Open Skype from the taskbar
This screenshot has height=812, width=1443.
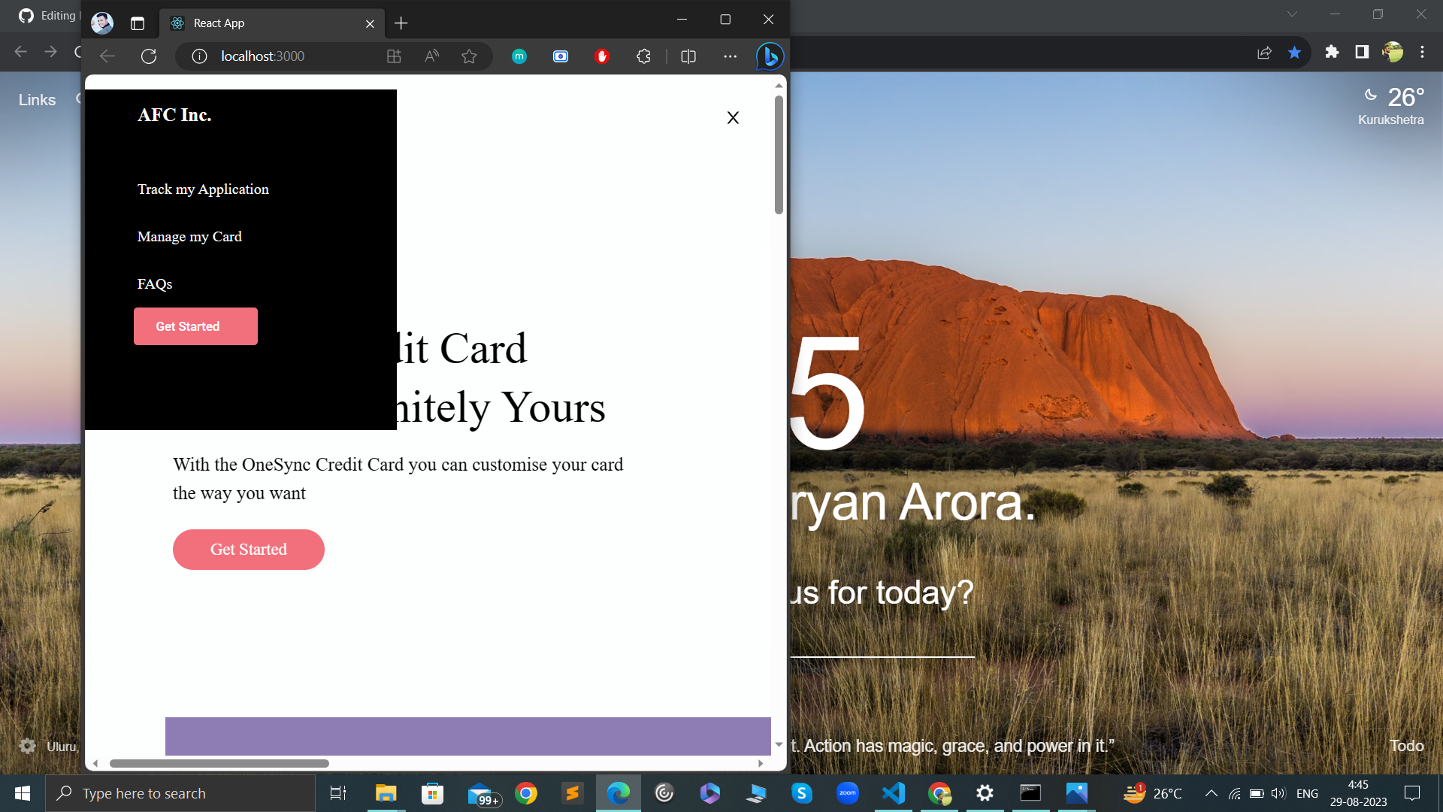click(801, 792)
